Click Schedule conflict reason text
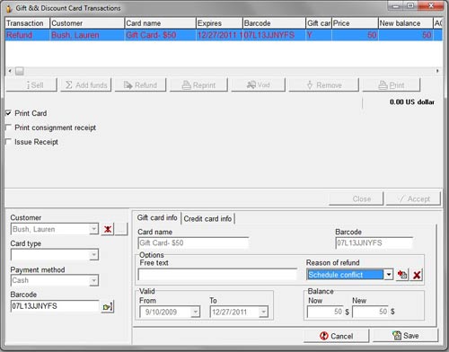Screen dimensions: 449x352 pyautogui.click(x=336, y=275)
